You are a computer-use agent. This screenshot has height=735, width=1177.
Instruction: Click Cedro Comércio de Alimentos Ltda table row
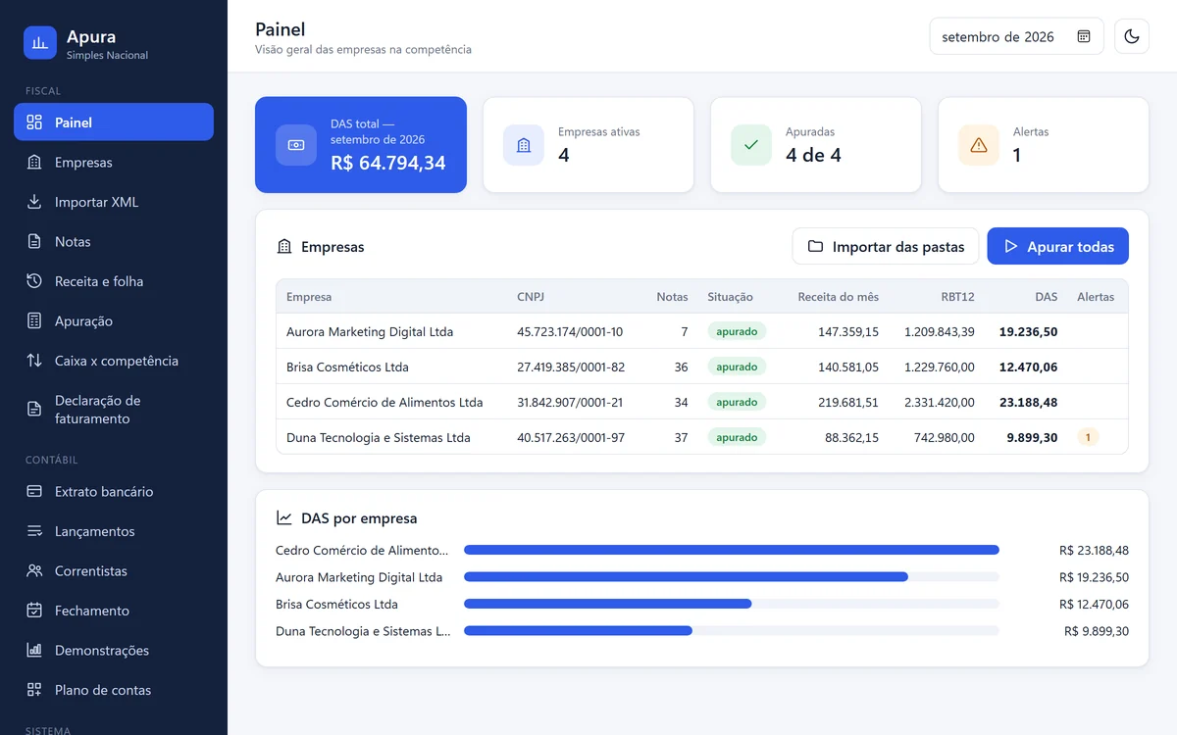(x=702, y=402)
